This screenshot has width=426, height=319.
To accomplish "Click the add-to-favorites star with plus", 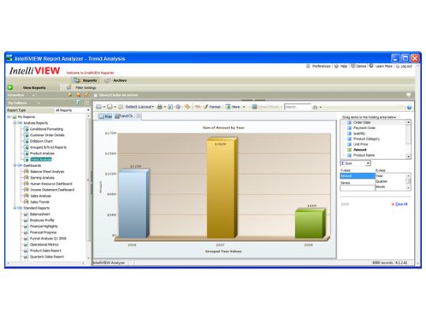I will coord(70,95).
